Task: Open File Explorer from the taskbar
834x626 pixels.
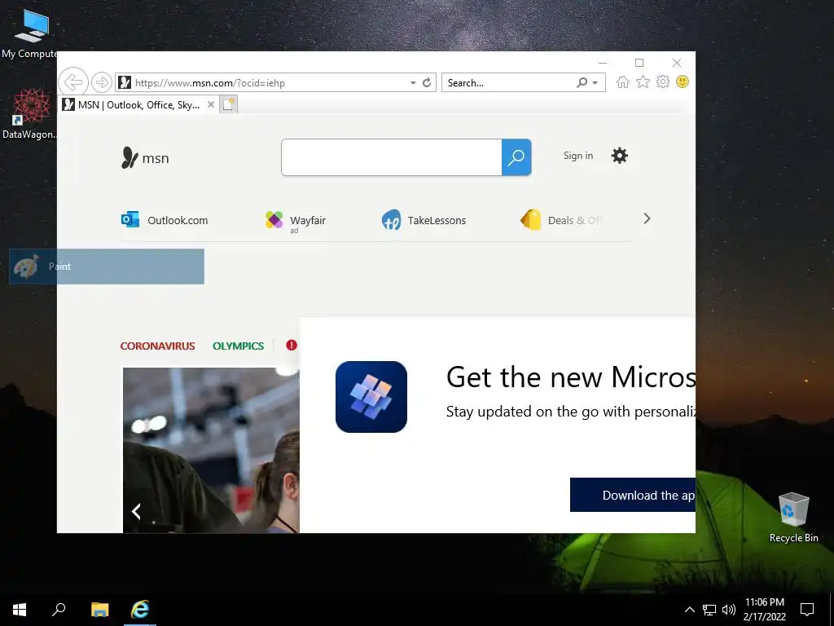Action: click(99, 610)
